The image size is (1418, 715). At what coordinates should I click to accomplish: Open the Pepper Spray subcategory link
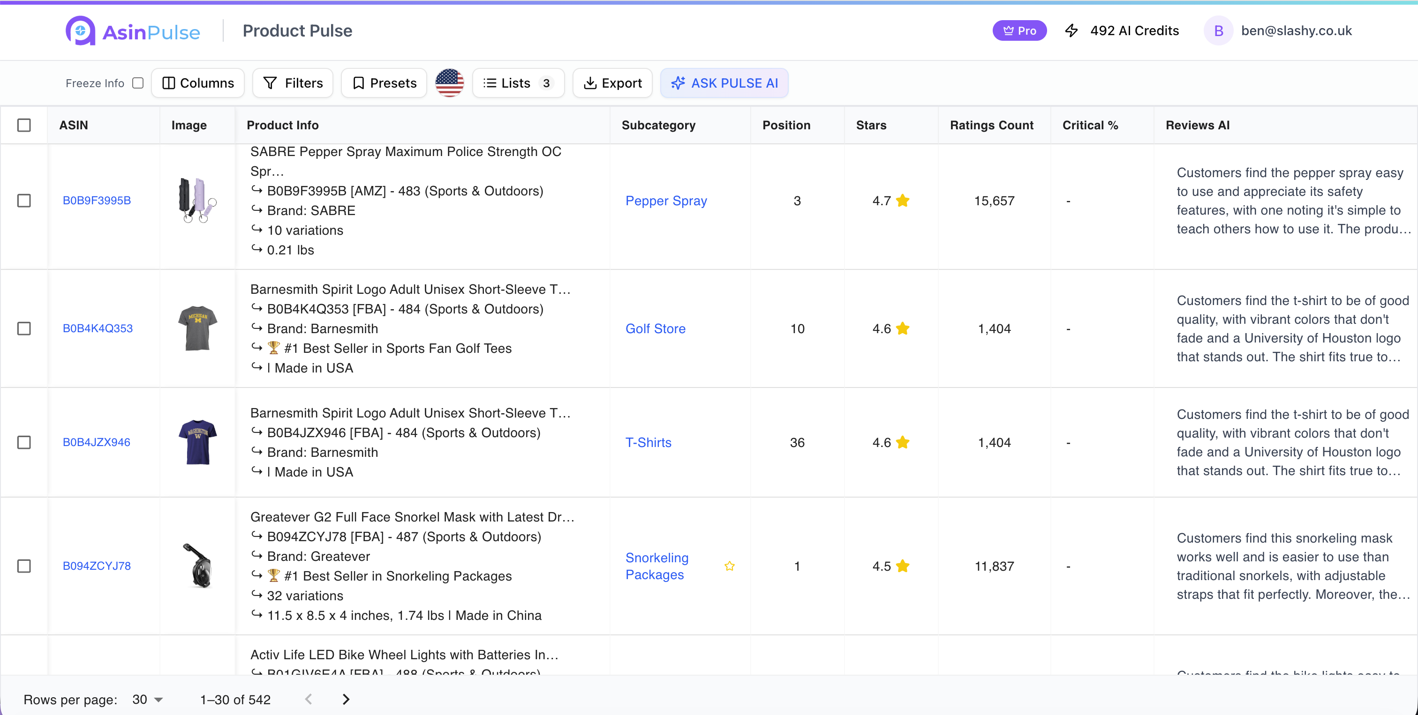[666, 201]
